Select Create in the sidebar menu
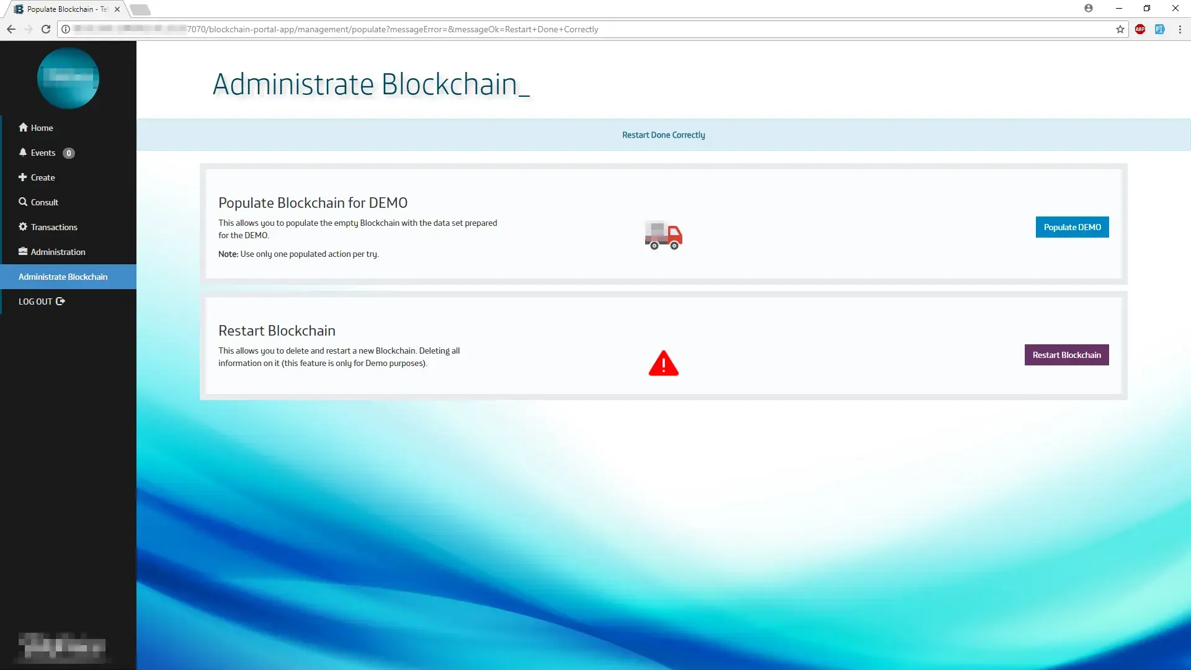1191x670 pixels. [43, 177]
